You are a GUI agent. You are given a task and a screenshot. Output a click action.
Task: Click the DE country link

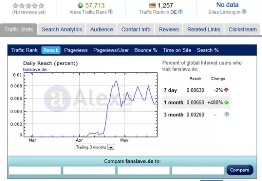pyautogui.click(x=174, y=12)
